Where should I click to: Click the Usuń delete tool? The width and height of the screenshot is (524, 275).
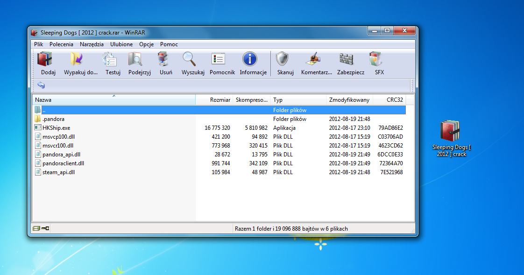point(163,59)
